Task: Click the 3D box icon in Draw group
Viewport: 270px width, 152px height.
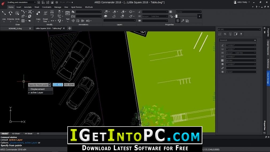Action: (30, 16)
